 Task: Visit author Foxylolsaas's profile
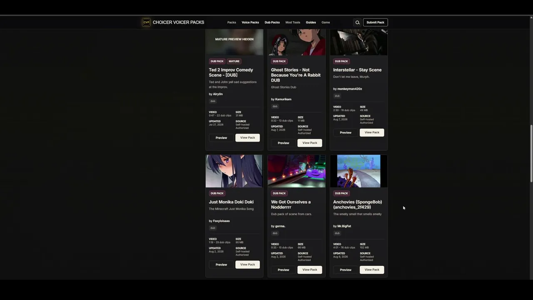point(221,221)
